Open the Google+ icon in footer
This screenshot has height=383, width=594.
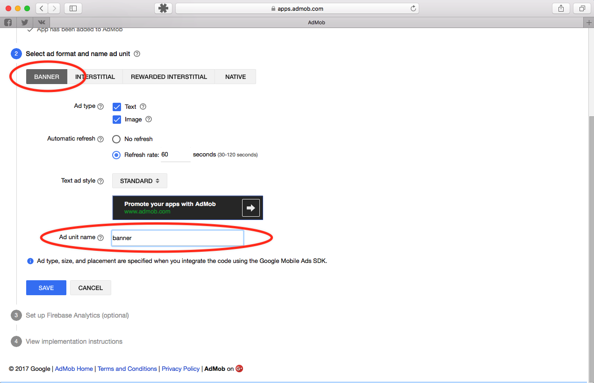239,369
